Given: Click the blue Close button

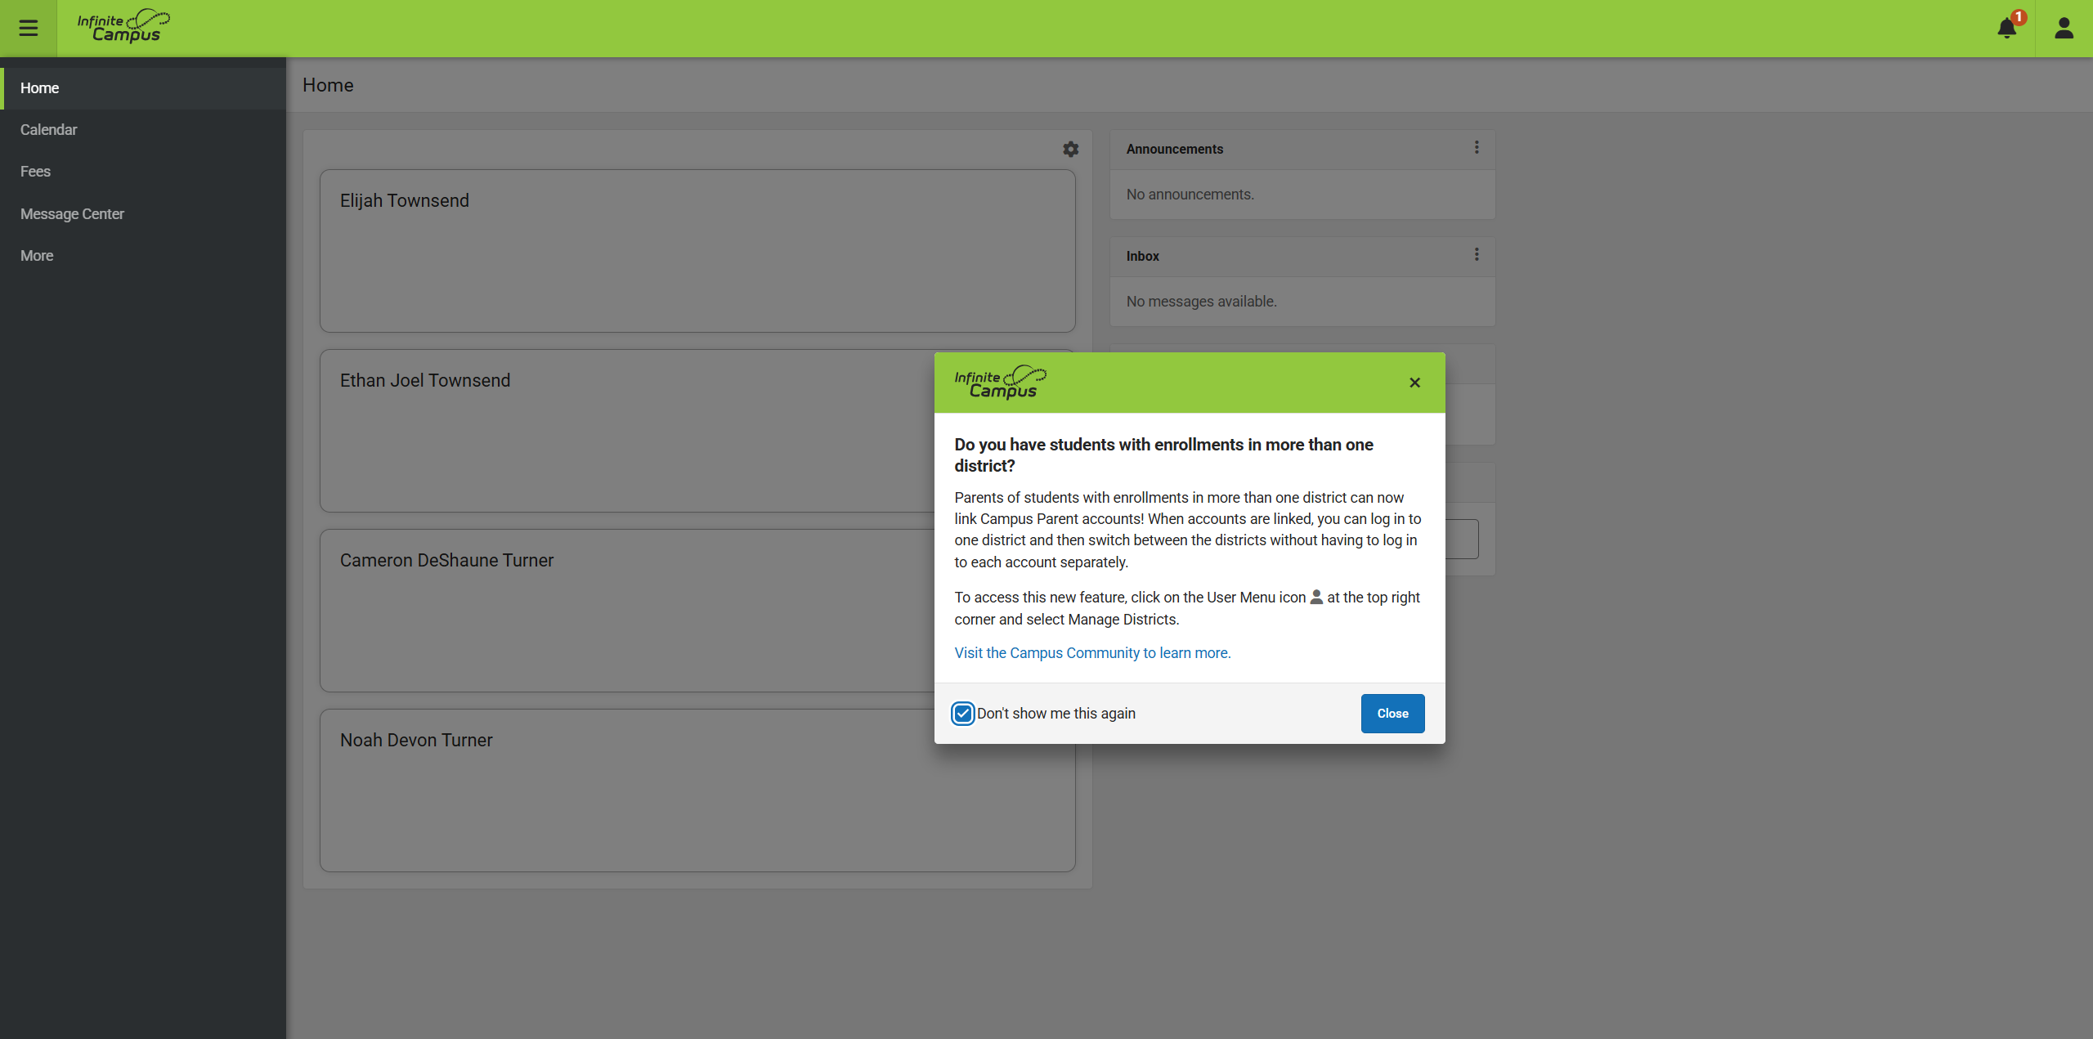Looking at the screenshot, I should tap(1392, 714).
